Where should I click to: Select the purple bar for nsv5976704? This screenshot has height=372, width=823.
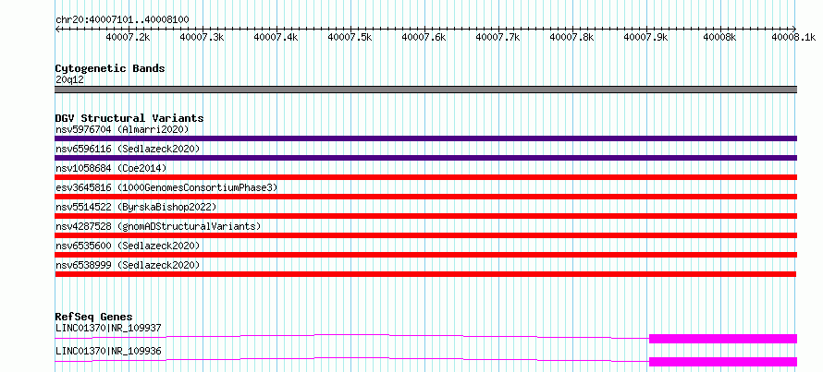click(426, 138)
